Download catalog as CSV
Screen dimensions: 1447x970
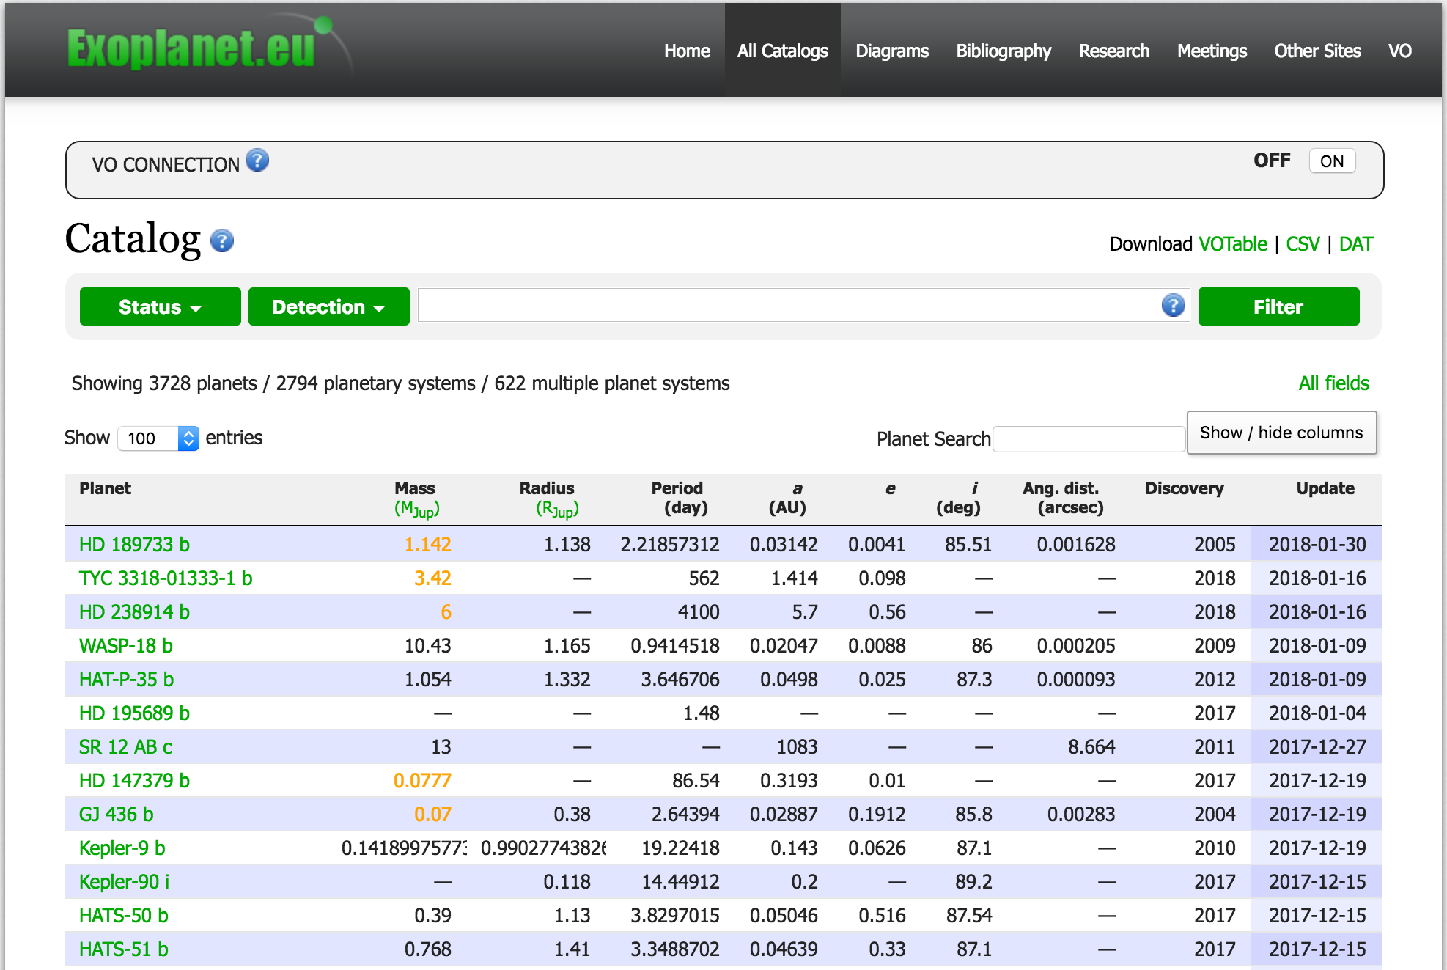tap(1302, 244)
